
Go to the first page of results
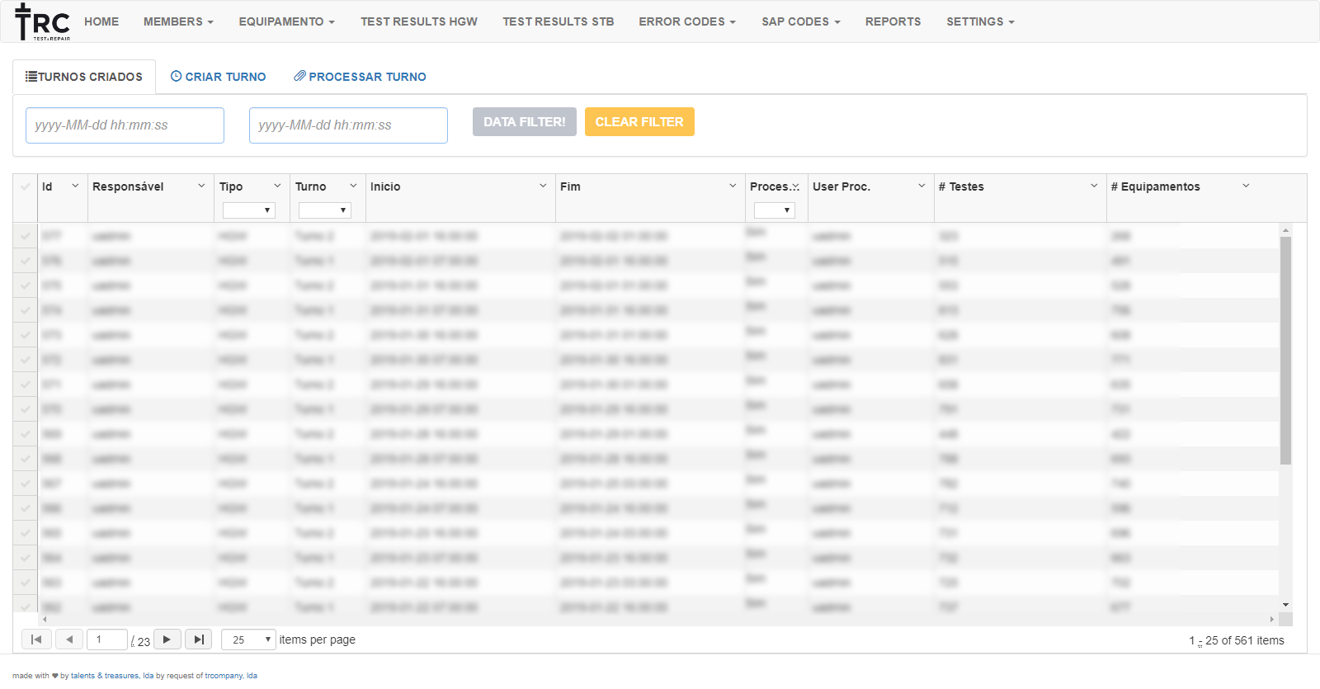coord(36,639)
